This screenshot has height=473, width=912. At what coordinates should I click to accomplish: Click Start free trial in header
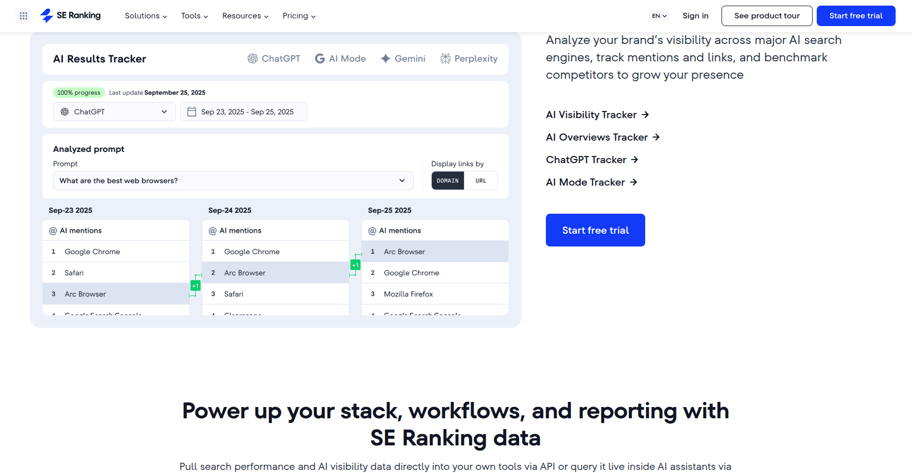tap(856, 16)
